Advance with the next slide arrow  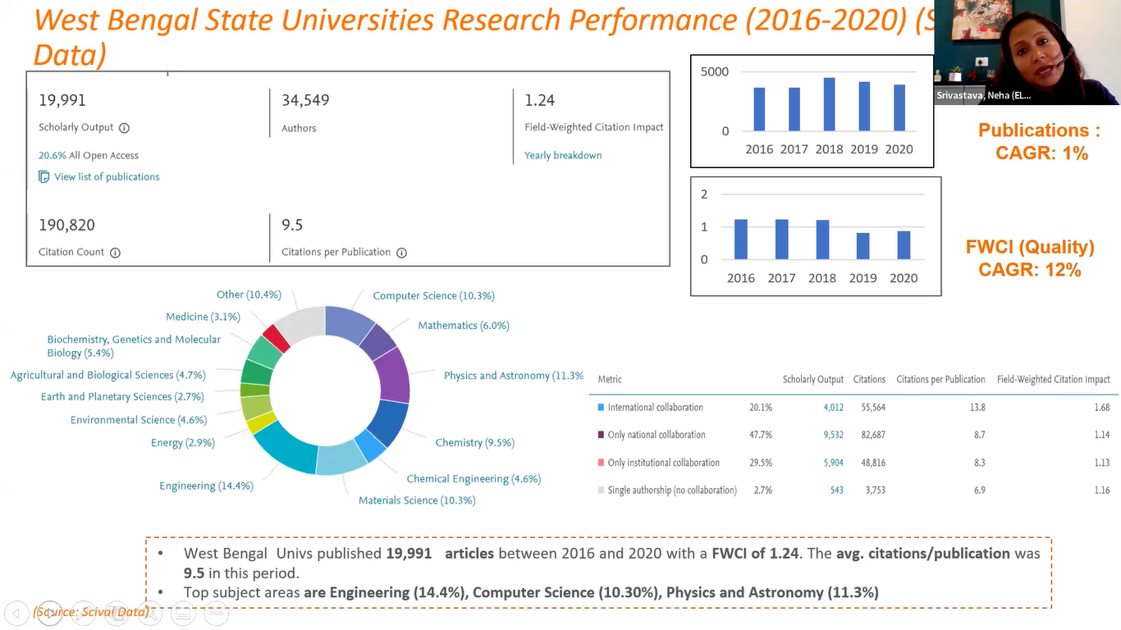coord(49,613)
